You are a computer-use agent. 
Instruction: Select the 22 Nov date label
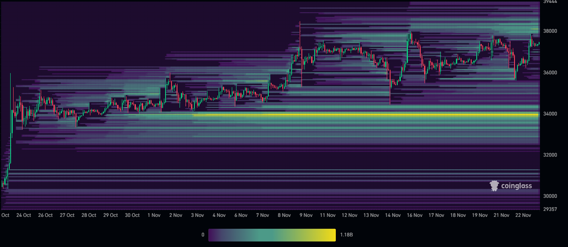tap(523, 215)
